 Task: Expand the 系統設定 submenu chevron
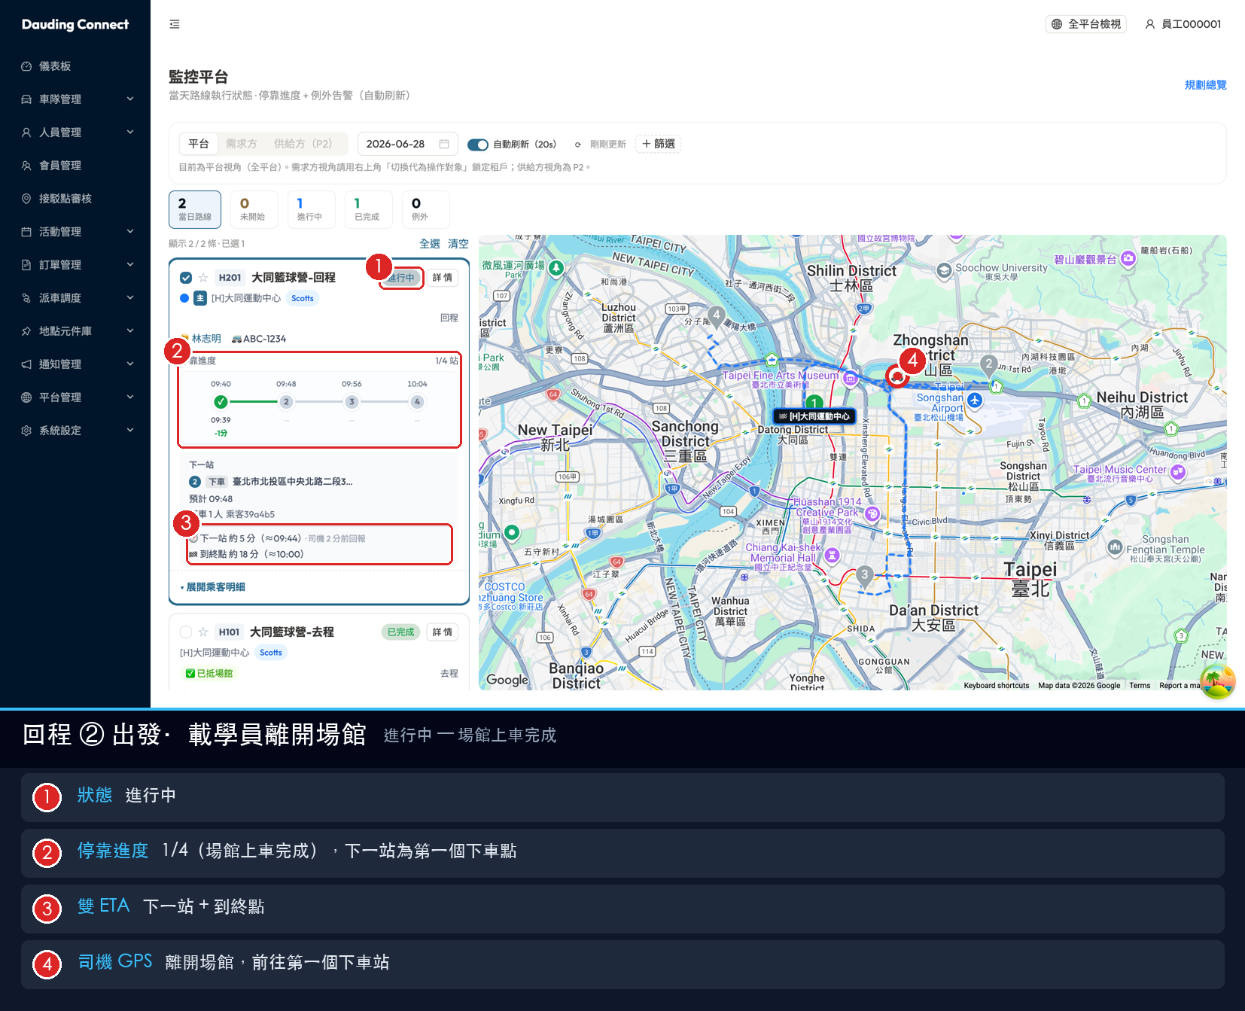click(130, 431)
